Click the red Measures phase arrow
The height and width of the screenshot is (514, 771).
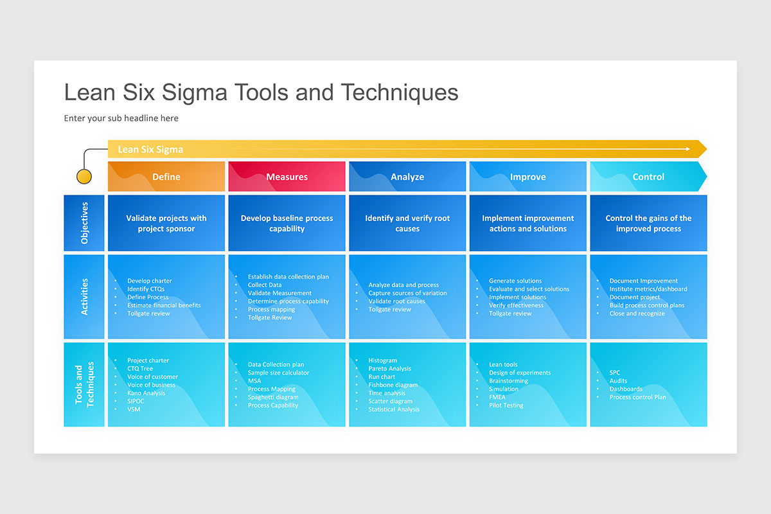point(287,176)
